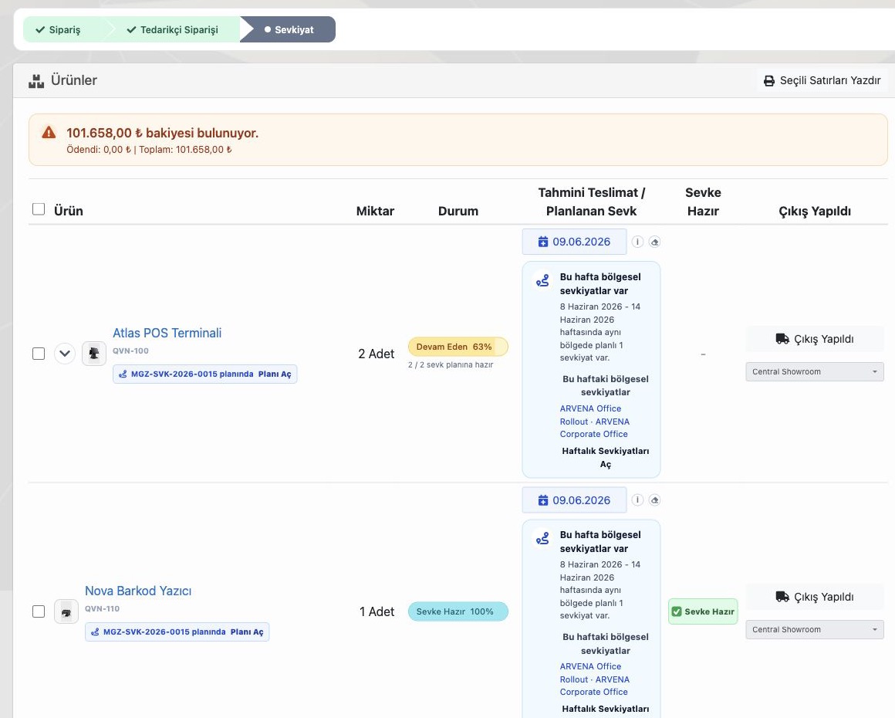Viewport: 895px width, 718px height.
Task: Open the Atlas POS Terminali product link
Action: coord(167,333)
